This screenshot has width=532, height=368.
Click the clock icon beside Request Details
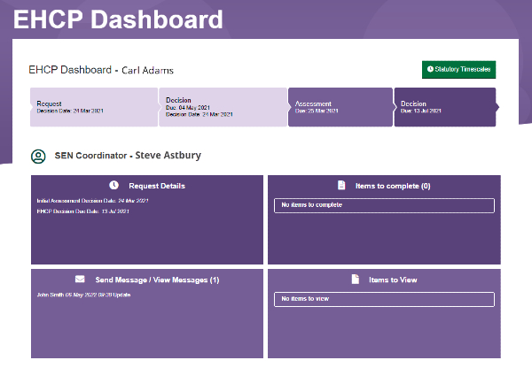(113, 185)
